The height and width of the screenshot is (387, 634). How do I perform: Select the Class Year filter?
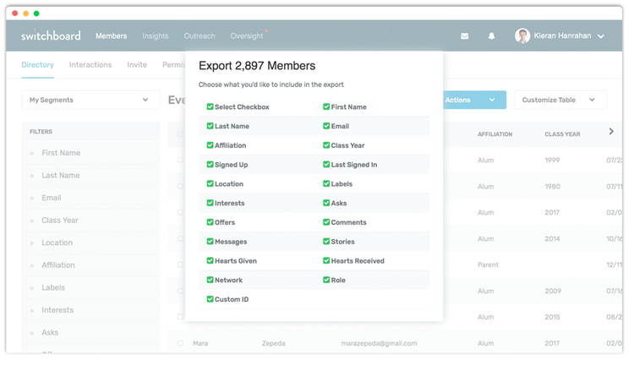pos(60,221)
